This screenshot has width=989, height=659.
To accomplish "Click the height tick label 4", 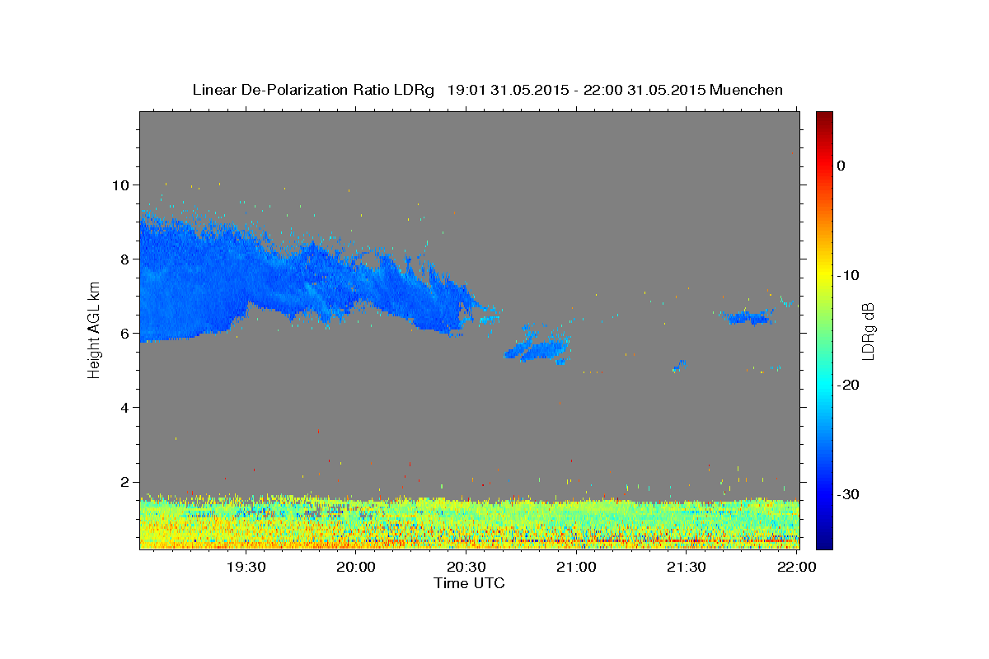I will click(x=125, y=408).
